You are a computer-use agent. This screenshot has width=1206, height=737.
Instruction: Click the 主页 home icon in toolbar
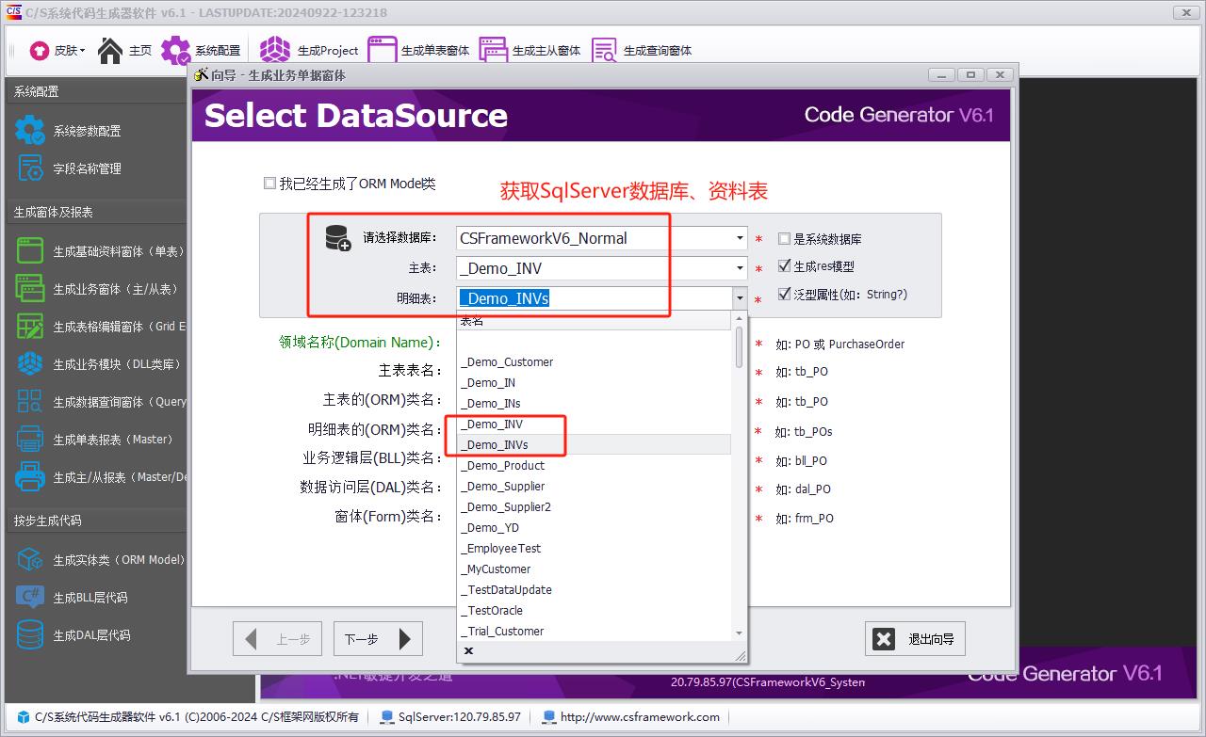coord(111,50)
